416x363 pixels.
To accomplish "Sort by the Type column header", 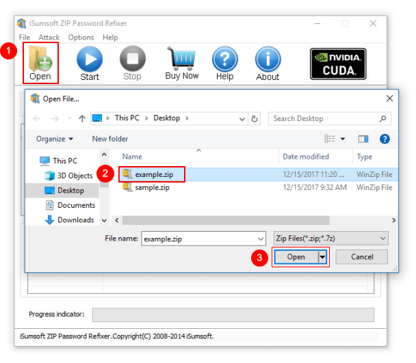I will click(364, 157).
